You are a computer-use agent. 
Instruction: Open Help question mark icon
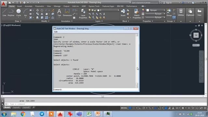pyautogui.click(x=193, y=3)
